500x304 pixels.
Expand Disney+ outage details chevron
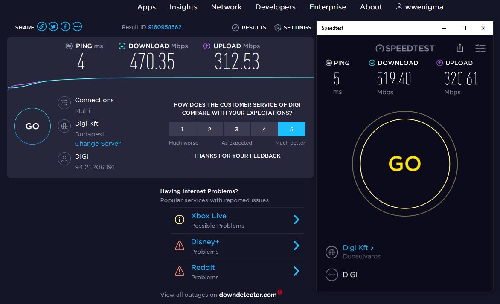(296, 246)
